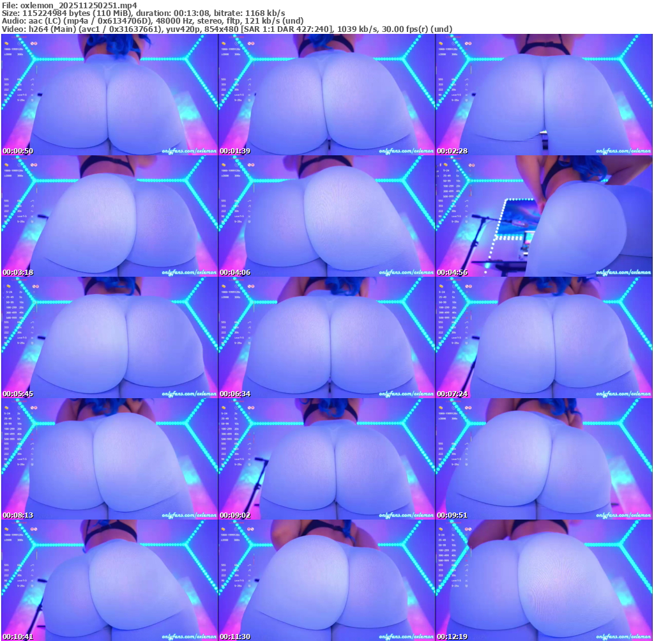
Task: View the frame stamped 00:05:45
Action: coord(109,337)
